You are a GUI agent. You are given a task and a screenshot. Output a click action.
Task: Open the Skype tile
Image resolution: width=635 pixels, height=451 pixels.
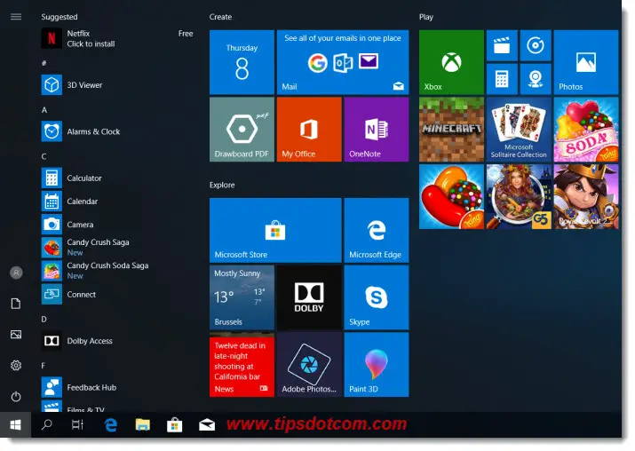coord(377,297)
